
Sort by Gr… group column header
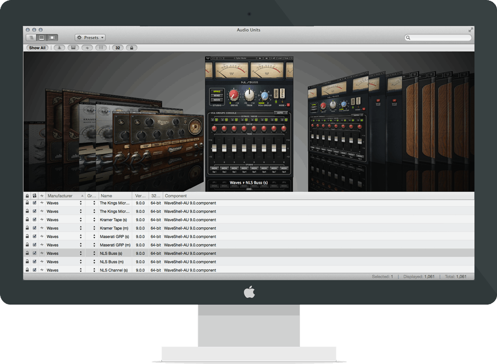pos(92,196)
